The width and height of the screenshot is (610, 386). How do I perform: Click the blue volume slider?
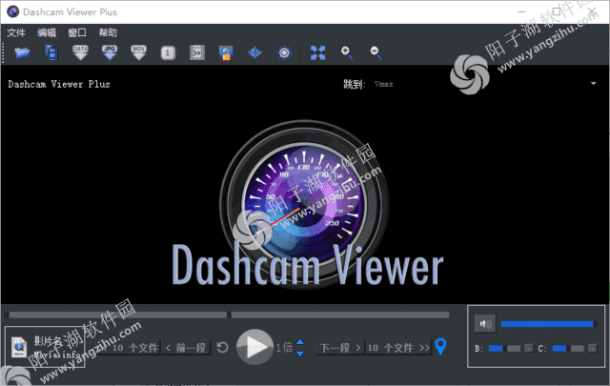tap(549, 324)
